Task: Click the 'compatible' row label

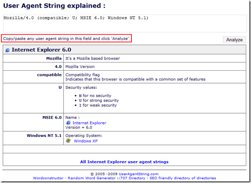Action: (49, 75)
